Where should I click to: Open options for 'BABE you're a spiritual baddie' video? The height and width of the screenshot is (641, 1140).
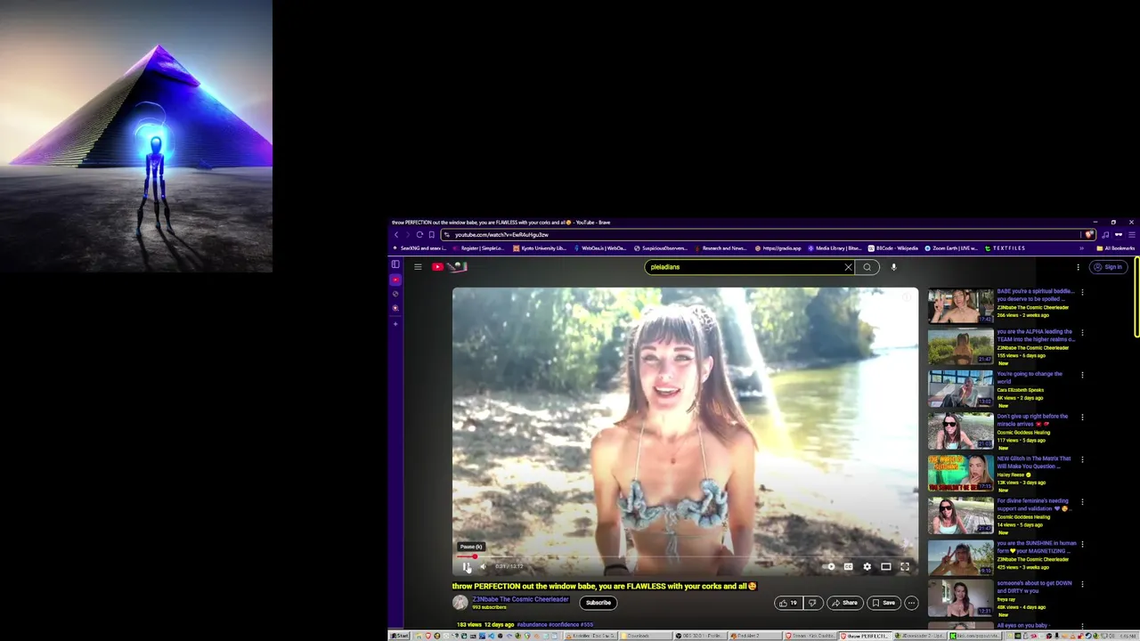pyautogui.click(x=1082, y=292)
